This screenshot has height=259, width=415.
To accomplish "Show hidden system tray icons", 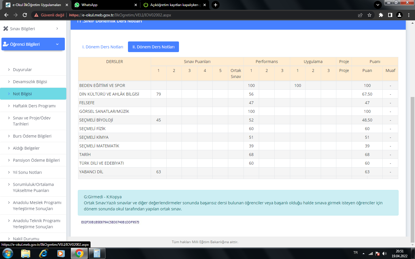I will (363, 254).
